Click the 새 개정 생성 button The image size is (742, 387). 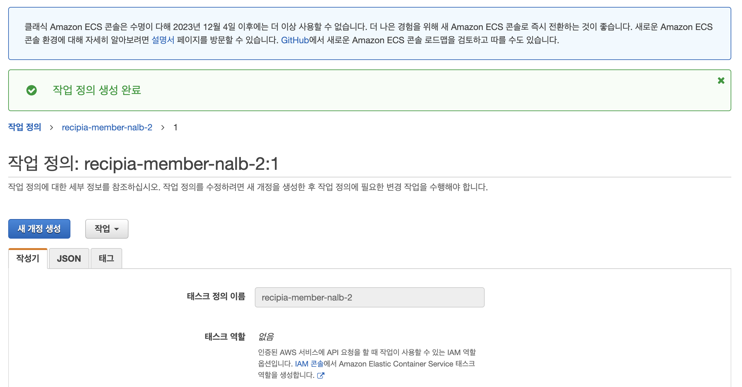tap(39, 229)
